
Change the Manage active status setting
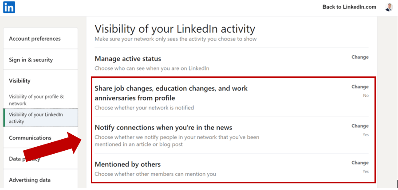pyautogui.click(x=360, y=57)
